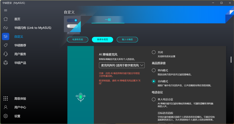This screenshot has height=124, width=234.
Task: Select 自定义 in the sidebar
Action: (19, 36)
